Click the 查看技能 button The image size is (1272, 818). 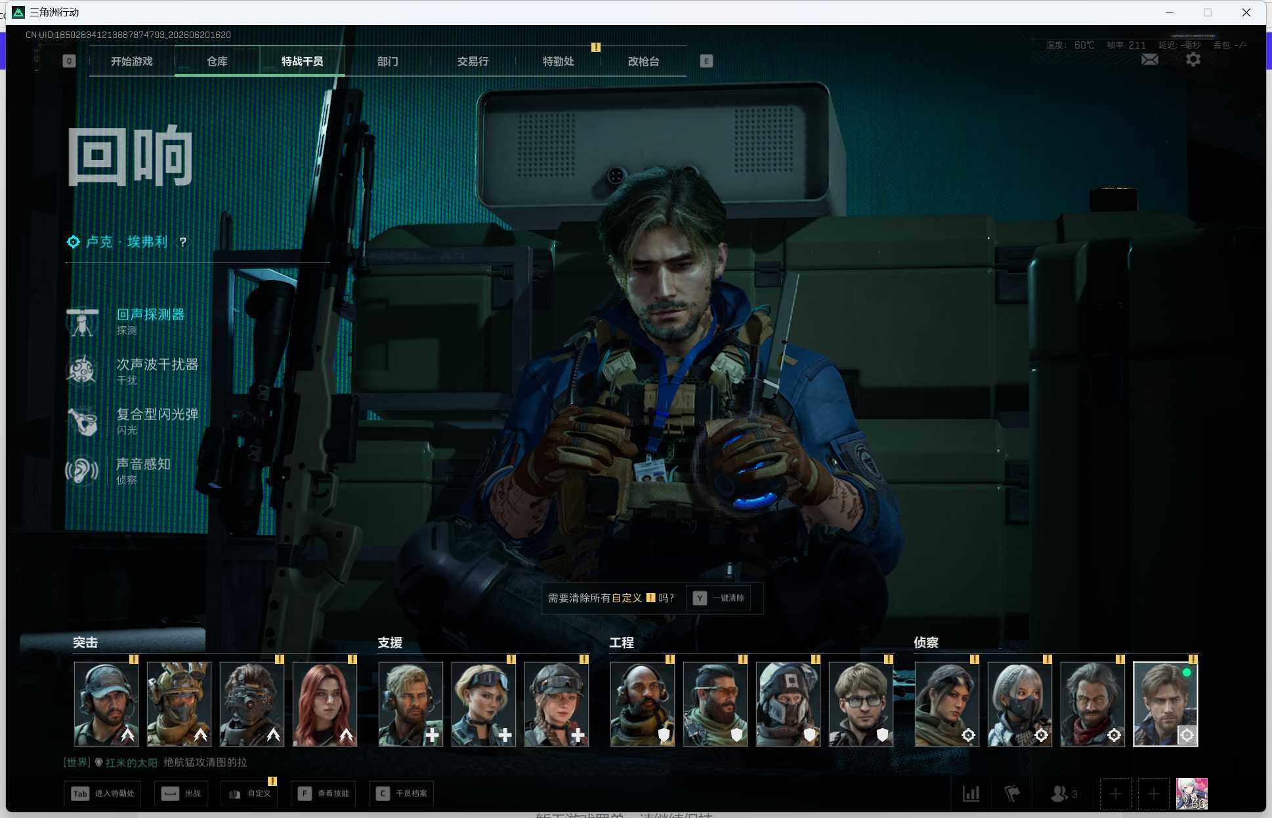tap(324, 794)
